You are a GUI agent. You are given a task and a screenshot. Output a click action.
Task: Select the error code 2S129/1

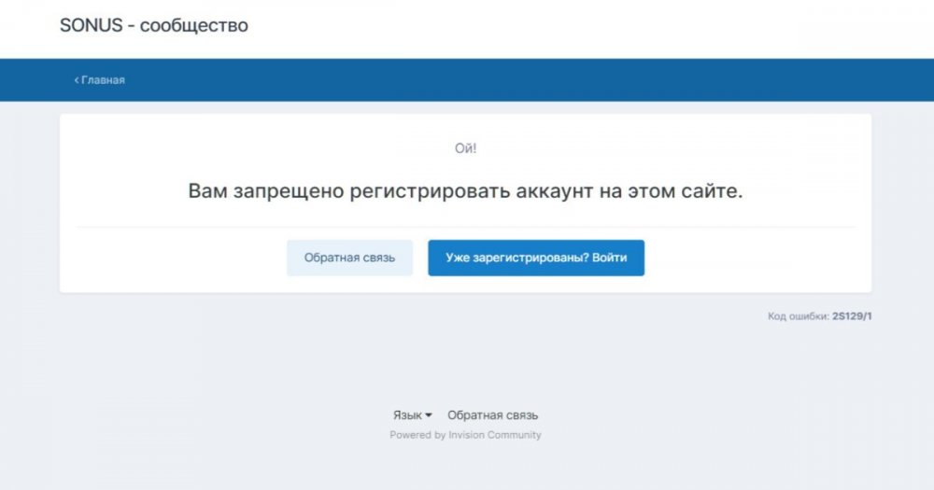pos(851,316)
